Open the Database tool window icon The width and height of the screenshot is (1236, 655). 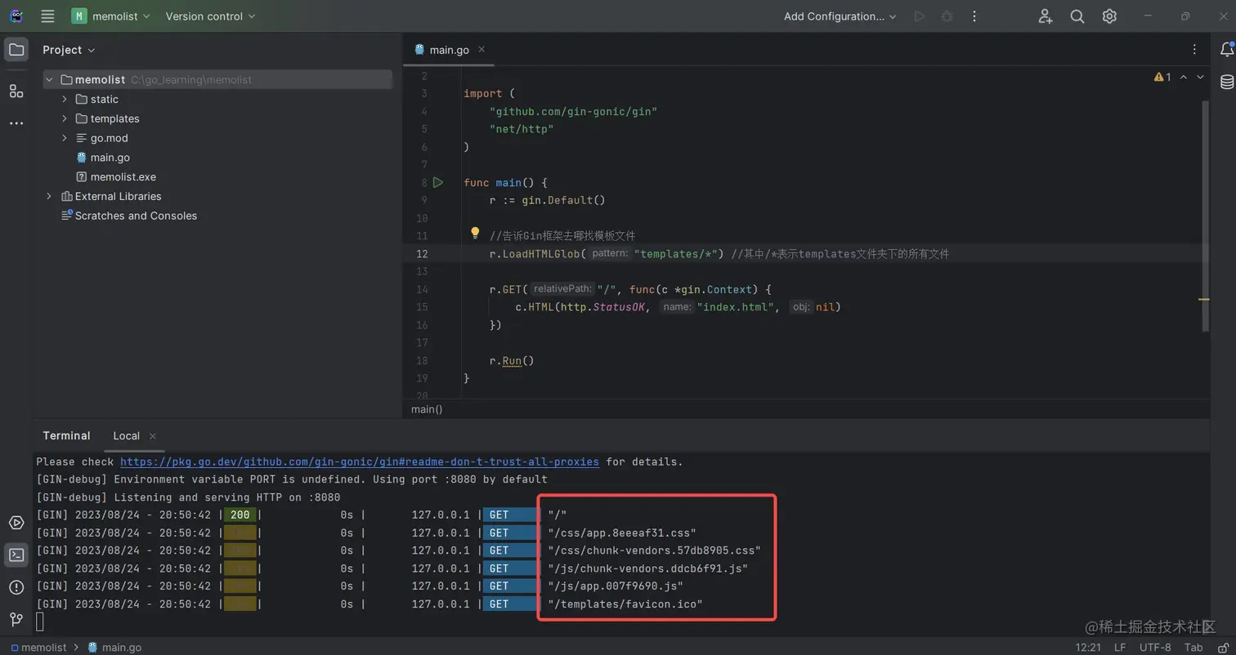pyautogui.click(x=1226, y=82)
